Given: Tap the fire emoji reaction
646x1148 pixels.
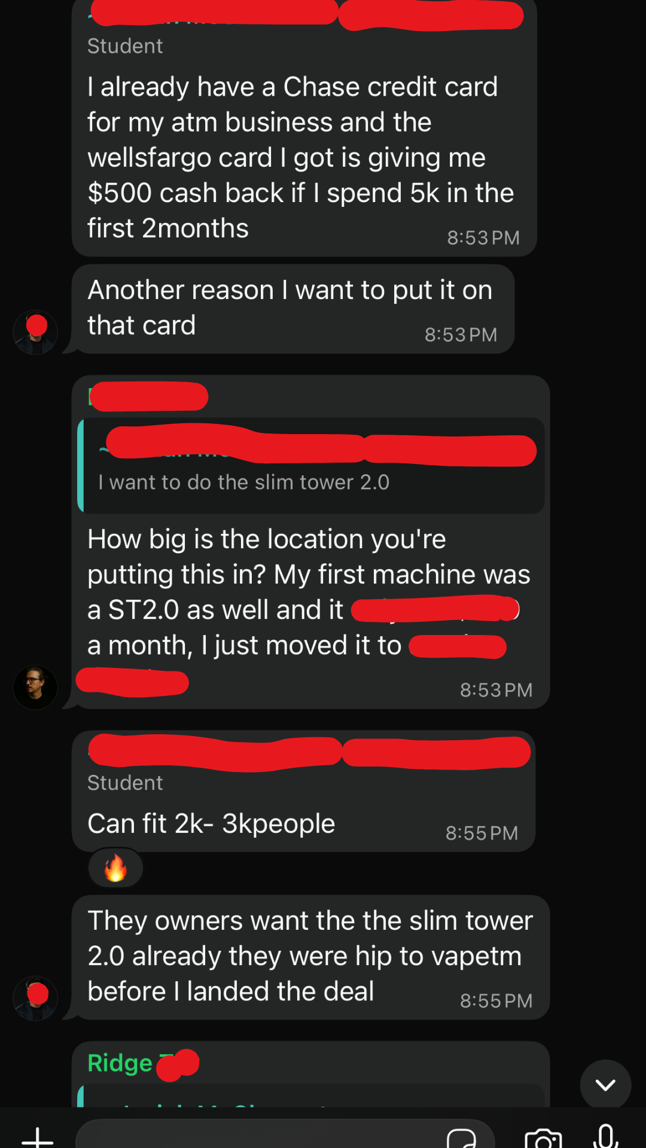Looking at the screenshot, I should [115, 868].
